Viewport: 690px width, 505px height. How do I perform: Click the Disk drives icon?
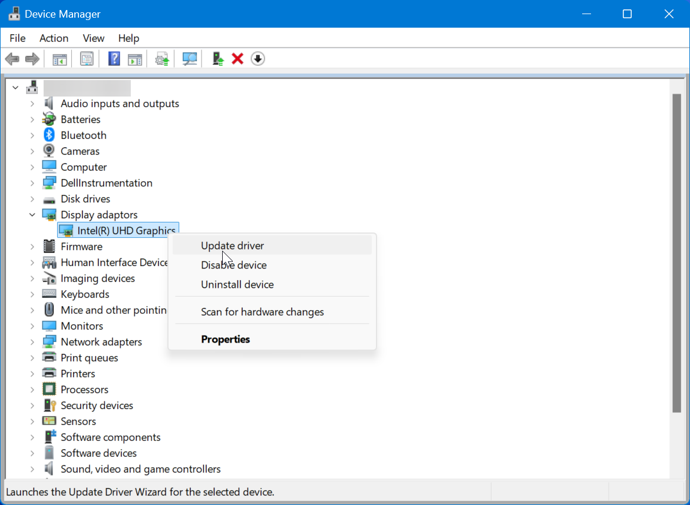tap(49, 200)
